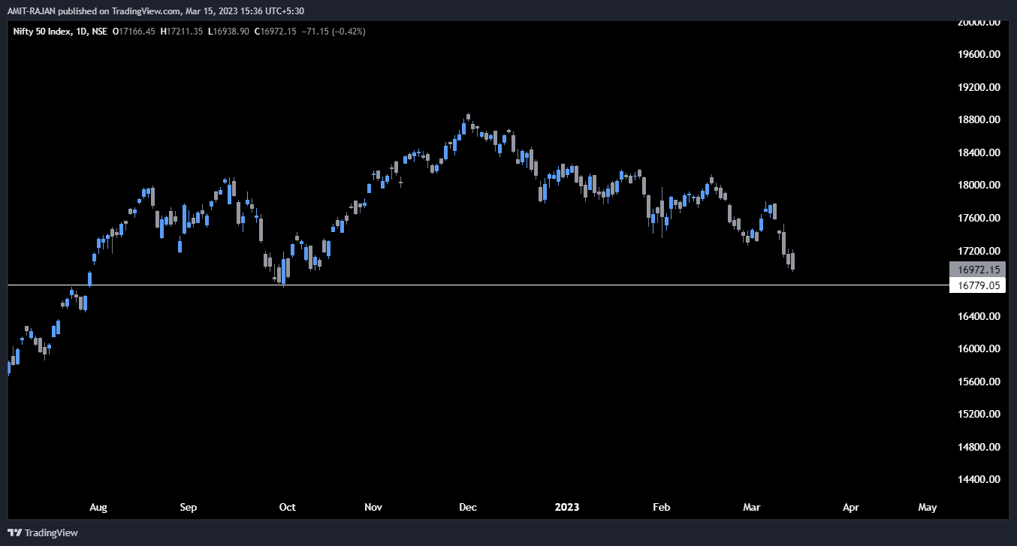Image resolution: width=1017 pixels, height=546 pixels.
Task: Click the Sep label on time axis
Action: (189, 508)
